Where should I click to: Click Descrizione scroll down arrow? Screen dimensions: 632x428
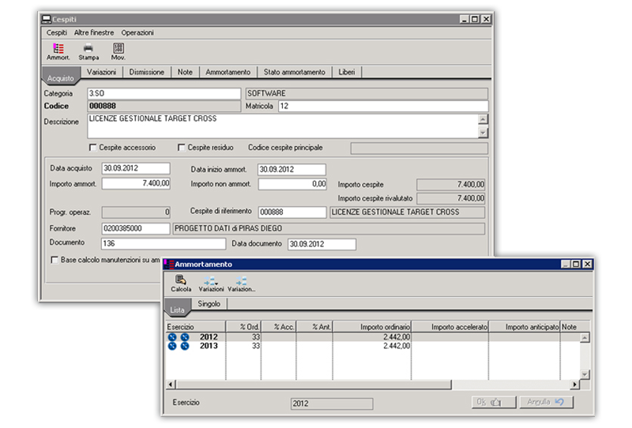coord(483,133)
